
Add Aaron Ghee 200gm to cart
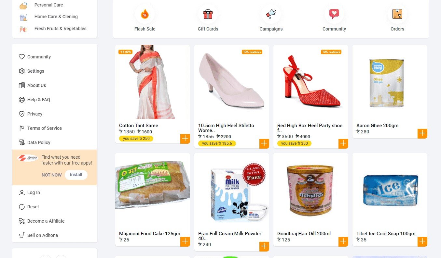(422, 133)
